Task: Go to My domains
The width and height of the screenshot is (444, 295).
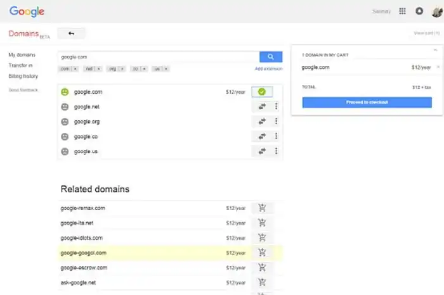Action: click(22, 55)
